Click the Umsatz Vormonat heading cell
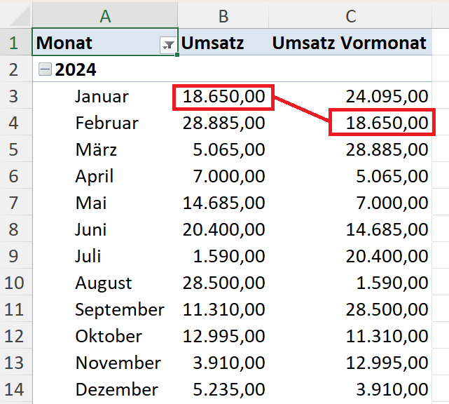Viewport: 449px width, 404px height. 349,43
